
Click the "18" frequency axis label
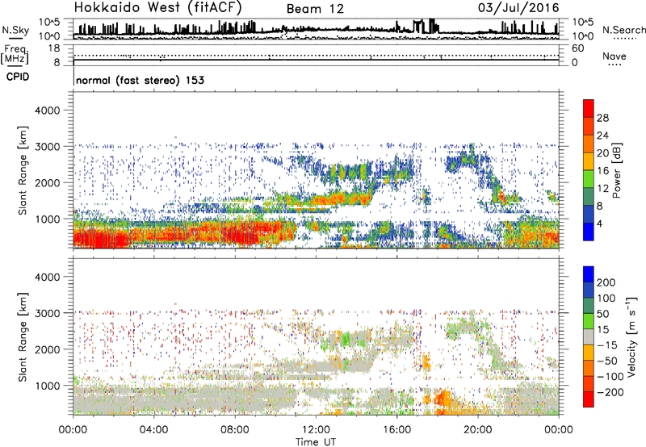pos(54,48)
